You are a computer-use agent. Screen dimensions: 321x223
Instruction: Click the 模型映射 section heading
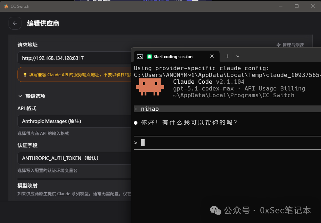point(27,186)
